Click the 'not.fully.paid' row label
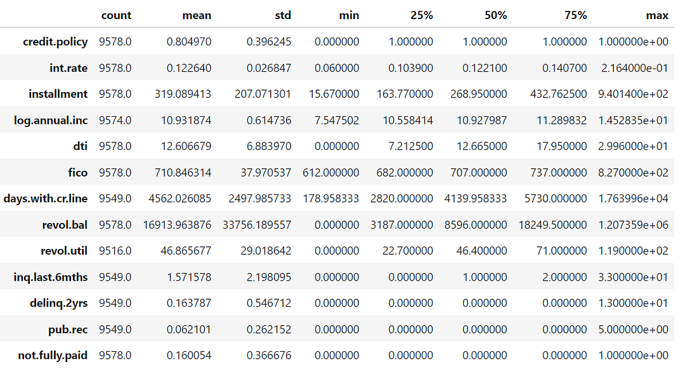Screen dimensions: 685x369 point(53,356)
